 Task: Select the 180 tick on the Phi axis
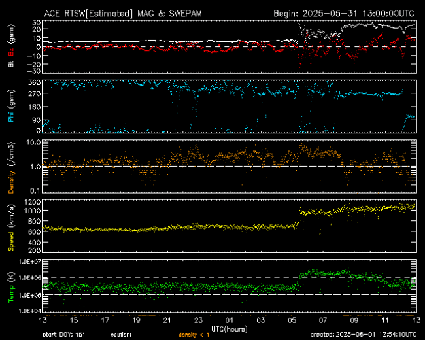(x=35, y=107)
